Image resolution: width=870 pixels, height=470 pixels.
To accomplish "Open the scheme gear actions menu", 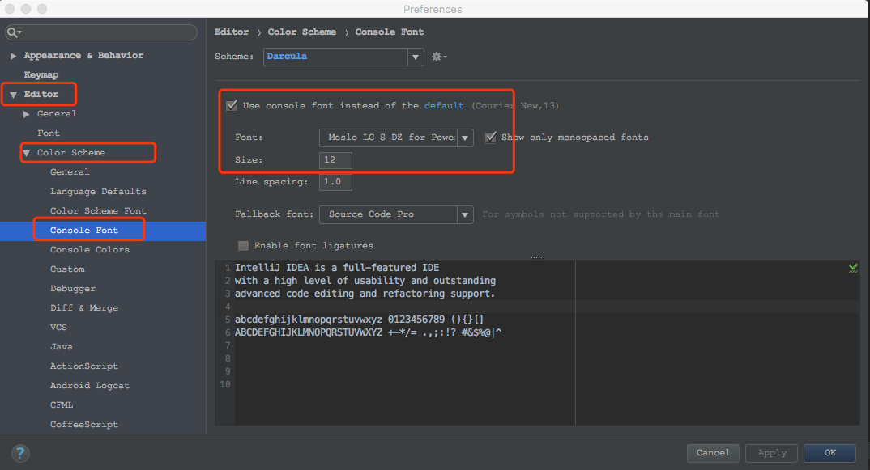I will click(439, 57).
